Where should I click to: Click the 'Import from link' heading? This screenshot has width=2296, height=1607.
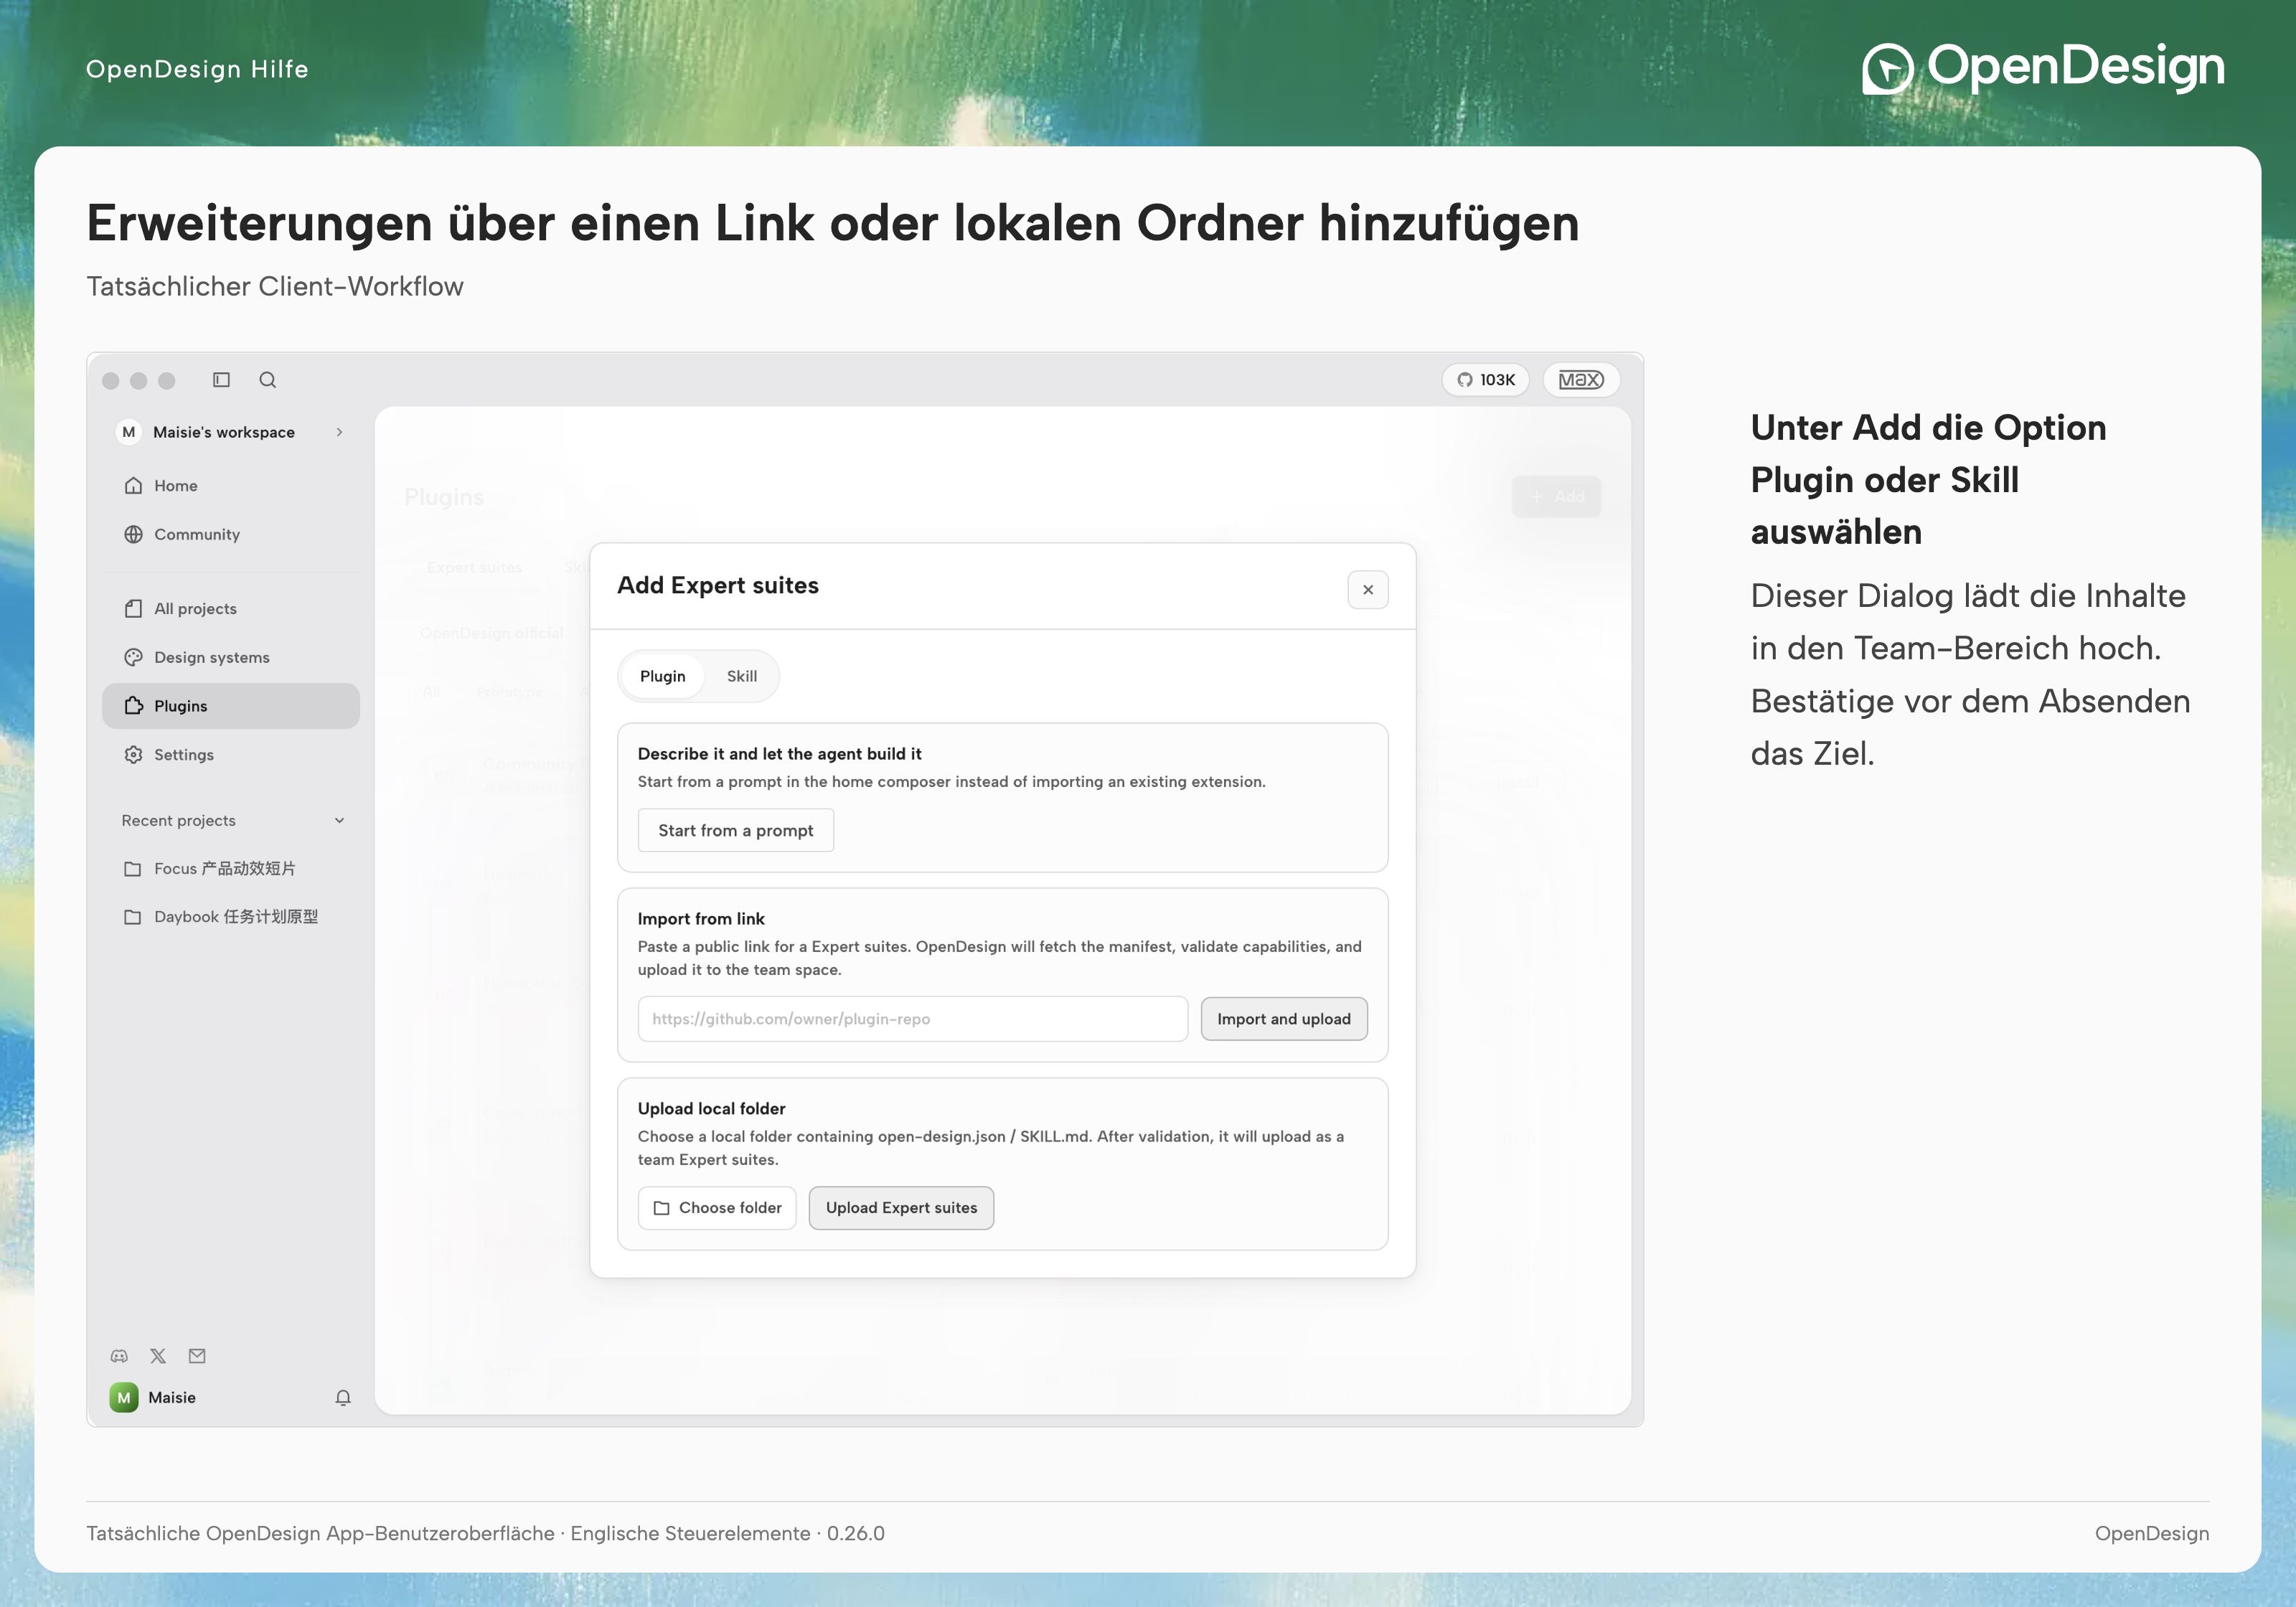click(701, 919)
